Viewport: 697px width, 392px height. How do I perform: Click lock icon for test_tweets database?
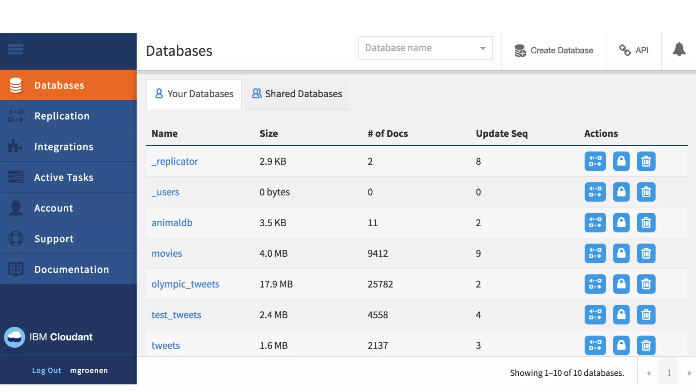point(621,315)
